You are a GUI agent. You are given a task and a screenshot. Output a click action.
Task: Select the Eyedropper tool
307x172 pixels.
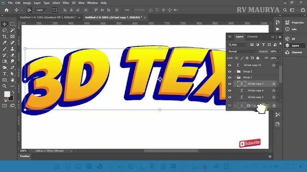pyautogui.click(x=4, y=43)
